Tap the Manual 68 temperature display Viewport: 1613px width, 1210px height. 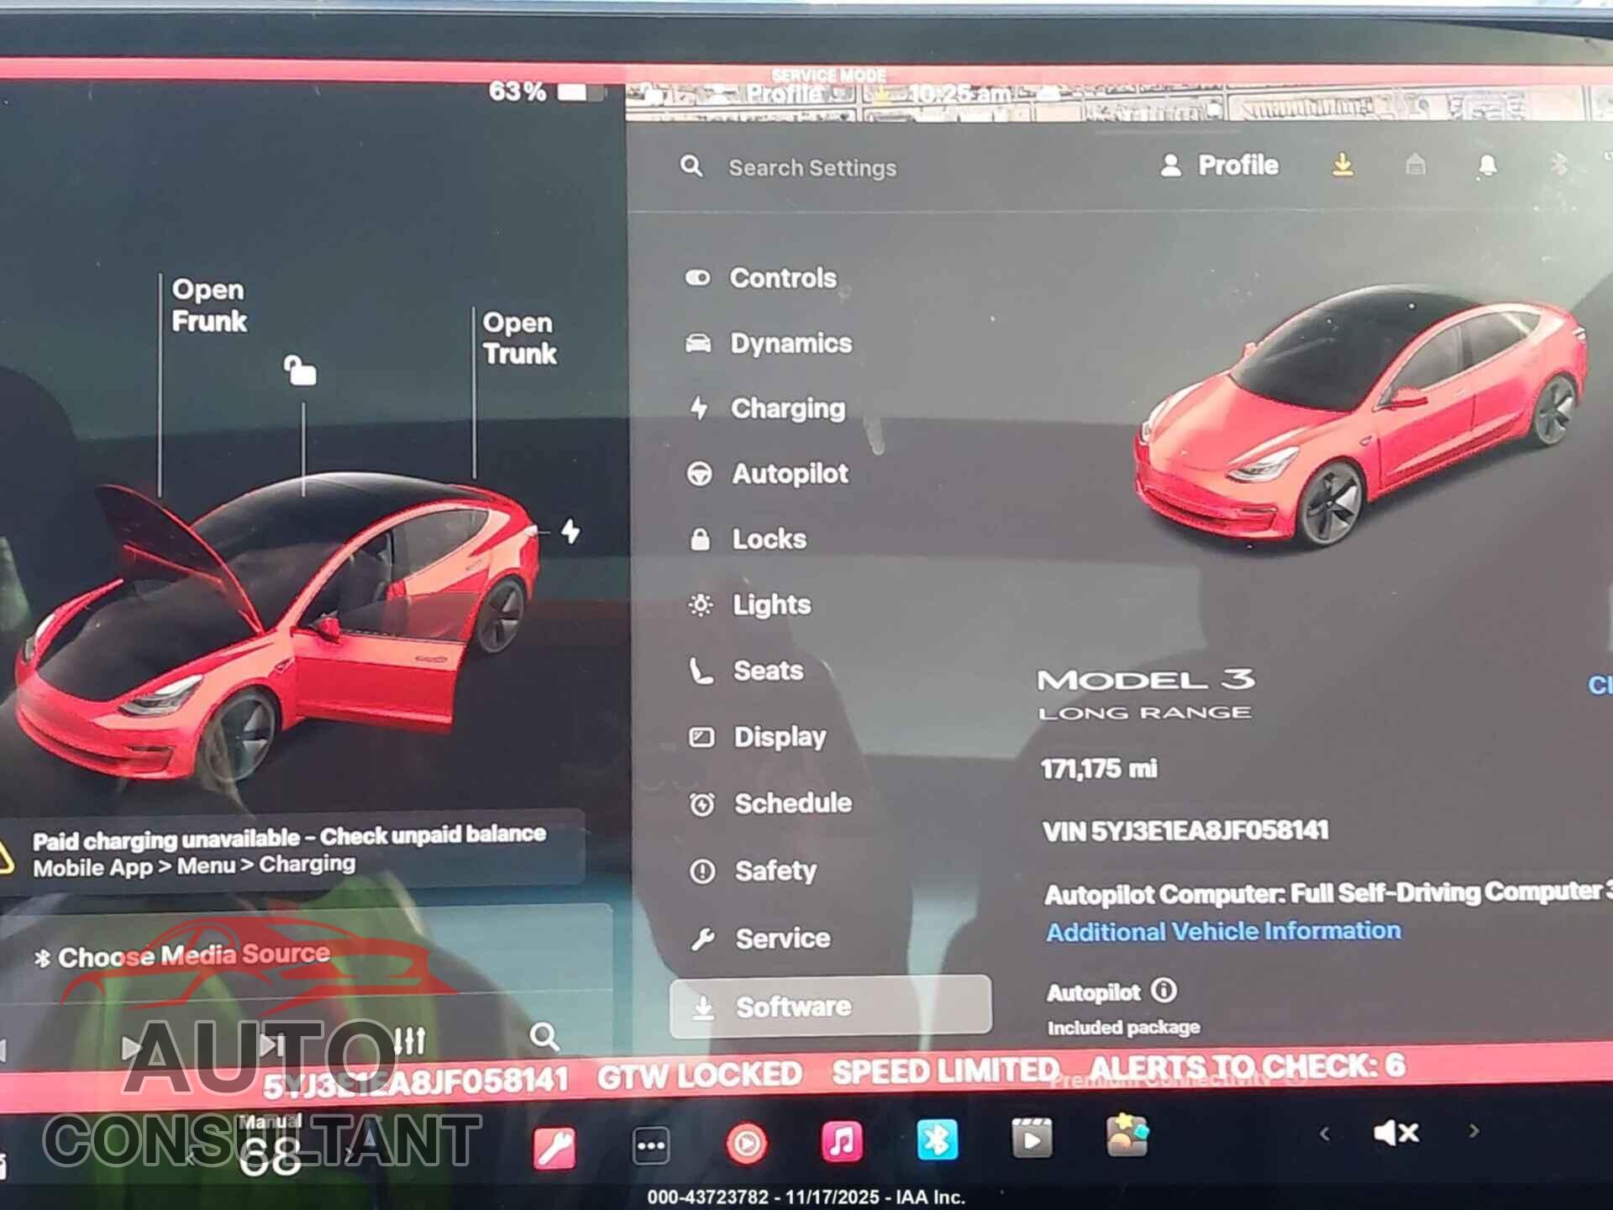pyautogui.click(x=269, y=1147)
